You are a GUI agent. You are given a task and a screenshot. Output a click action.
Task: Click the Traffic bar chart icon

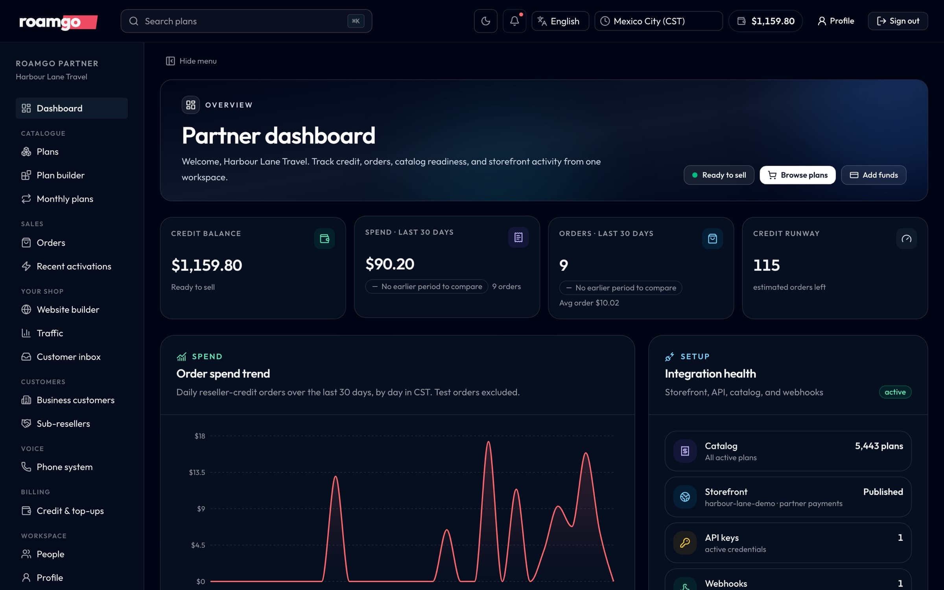coord(26,333)
